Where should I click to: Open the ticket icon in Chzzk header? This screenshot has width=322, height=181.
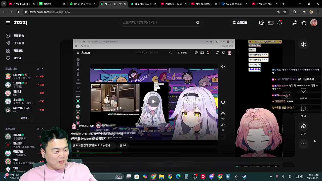click(x=271, y=23)
